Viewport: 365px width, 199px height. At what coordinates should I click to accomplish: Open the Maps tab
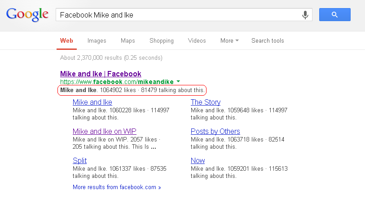pyautogui.click(x=128, y=41)
